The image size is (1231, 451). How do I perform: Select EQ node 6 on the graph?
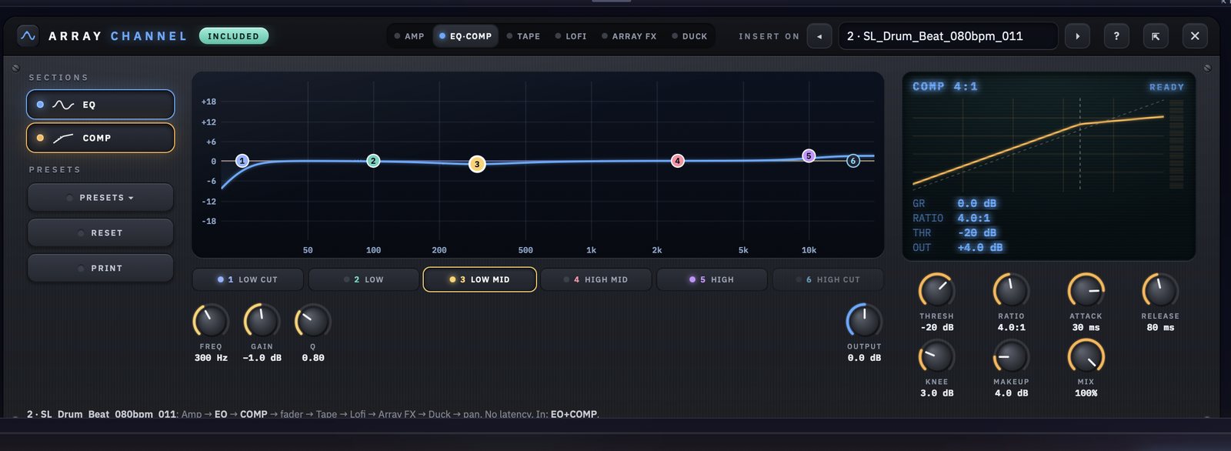point(852,161)
